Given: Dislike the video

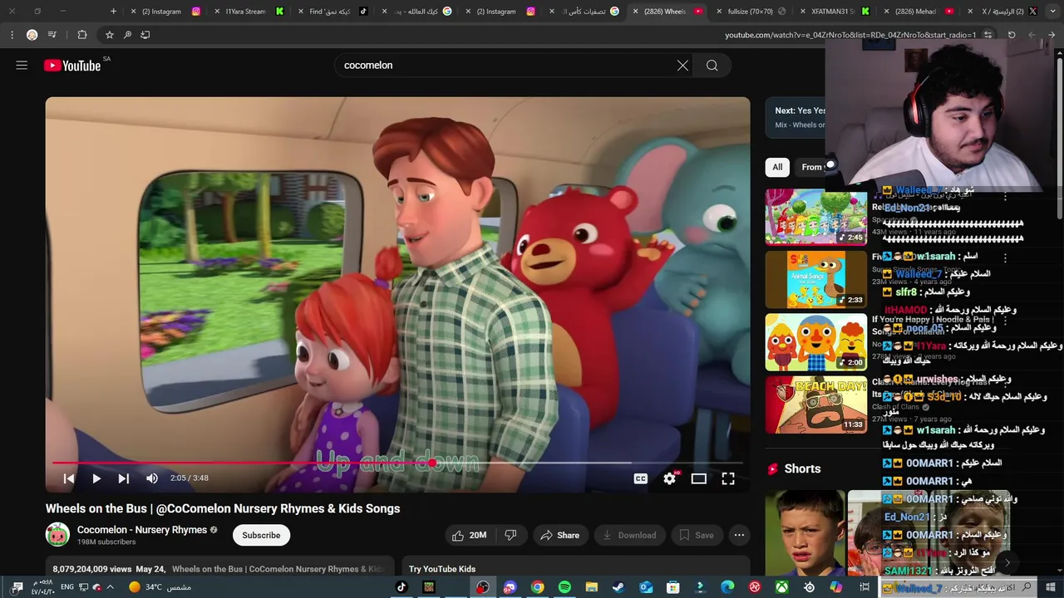Looking at the screenshot, I should (x=511, y=536).
